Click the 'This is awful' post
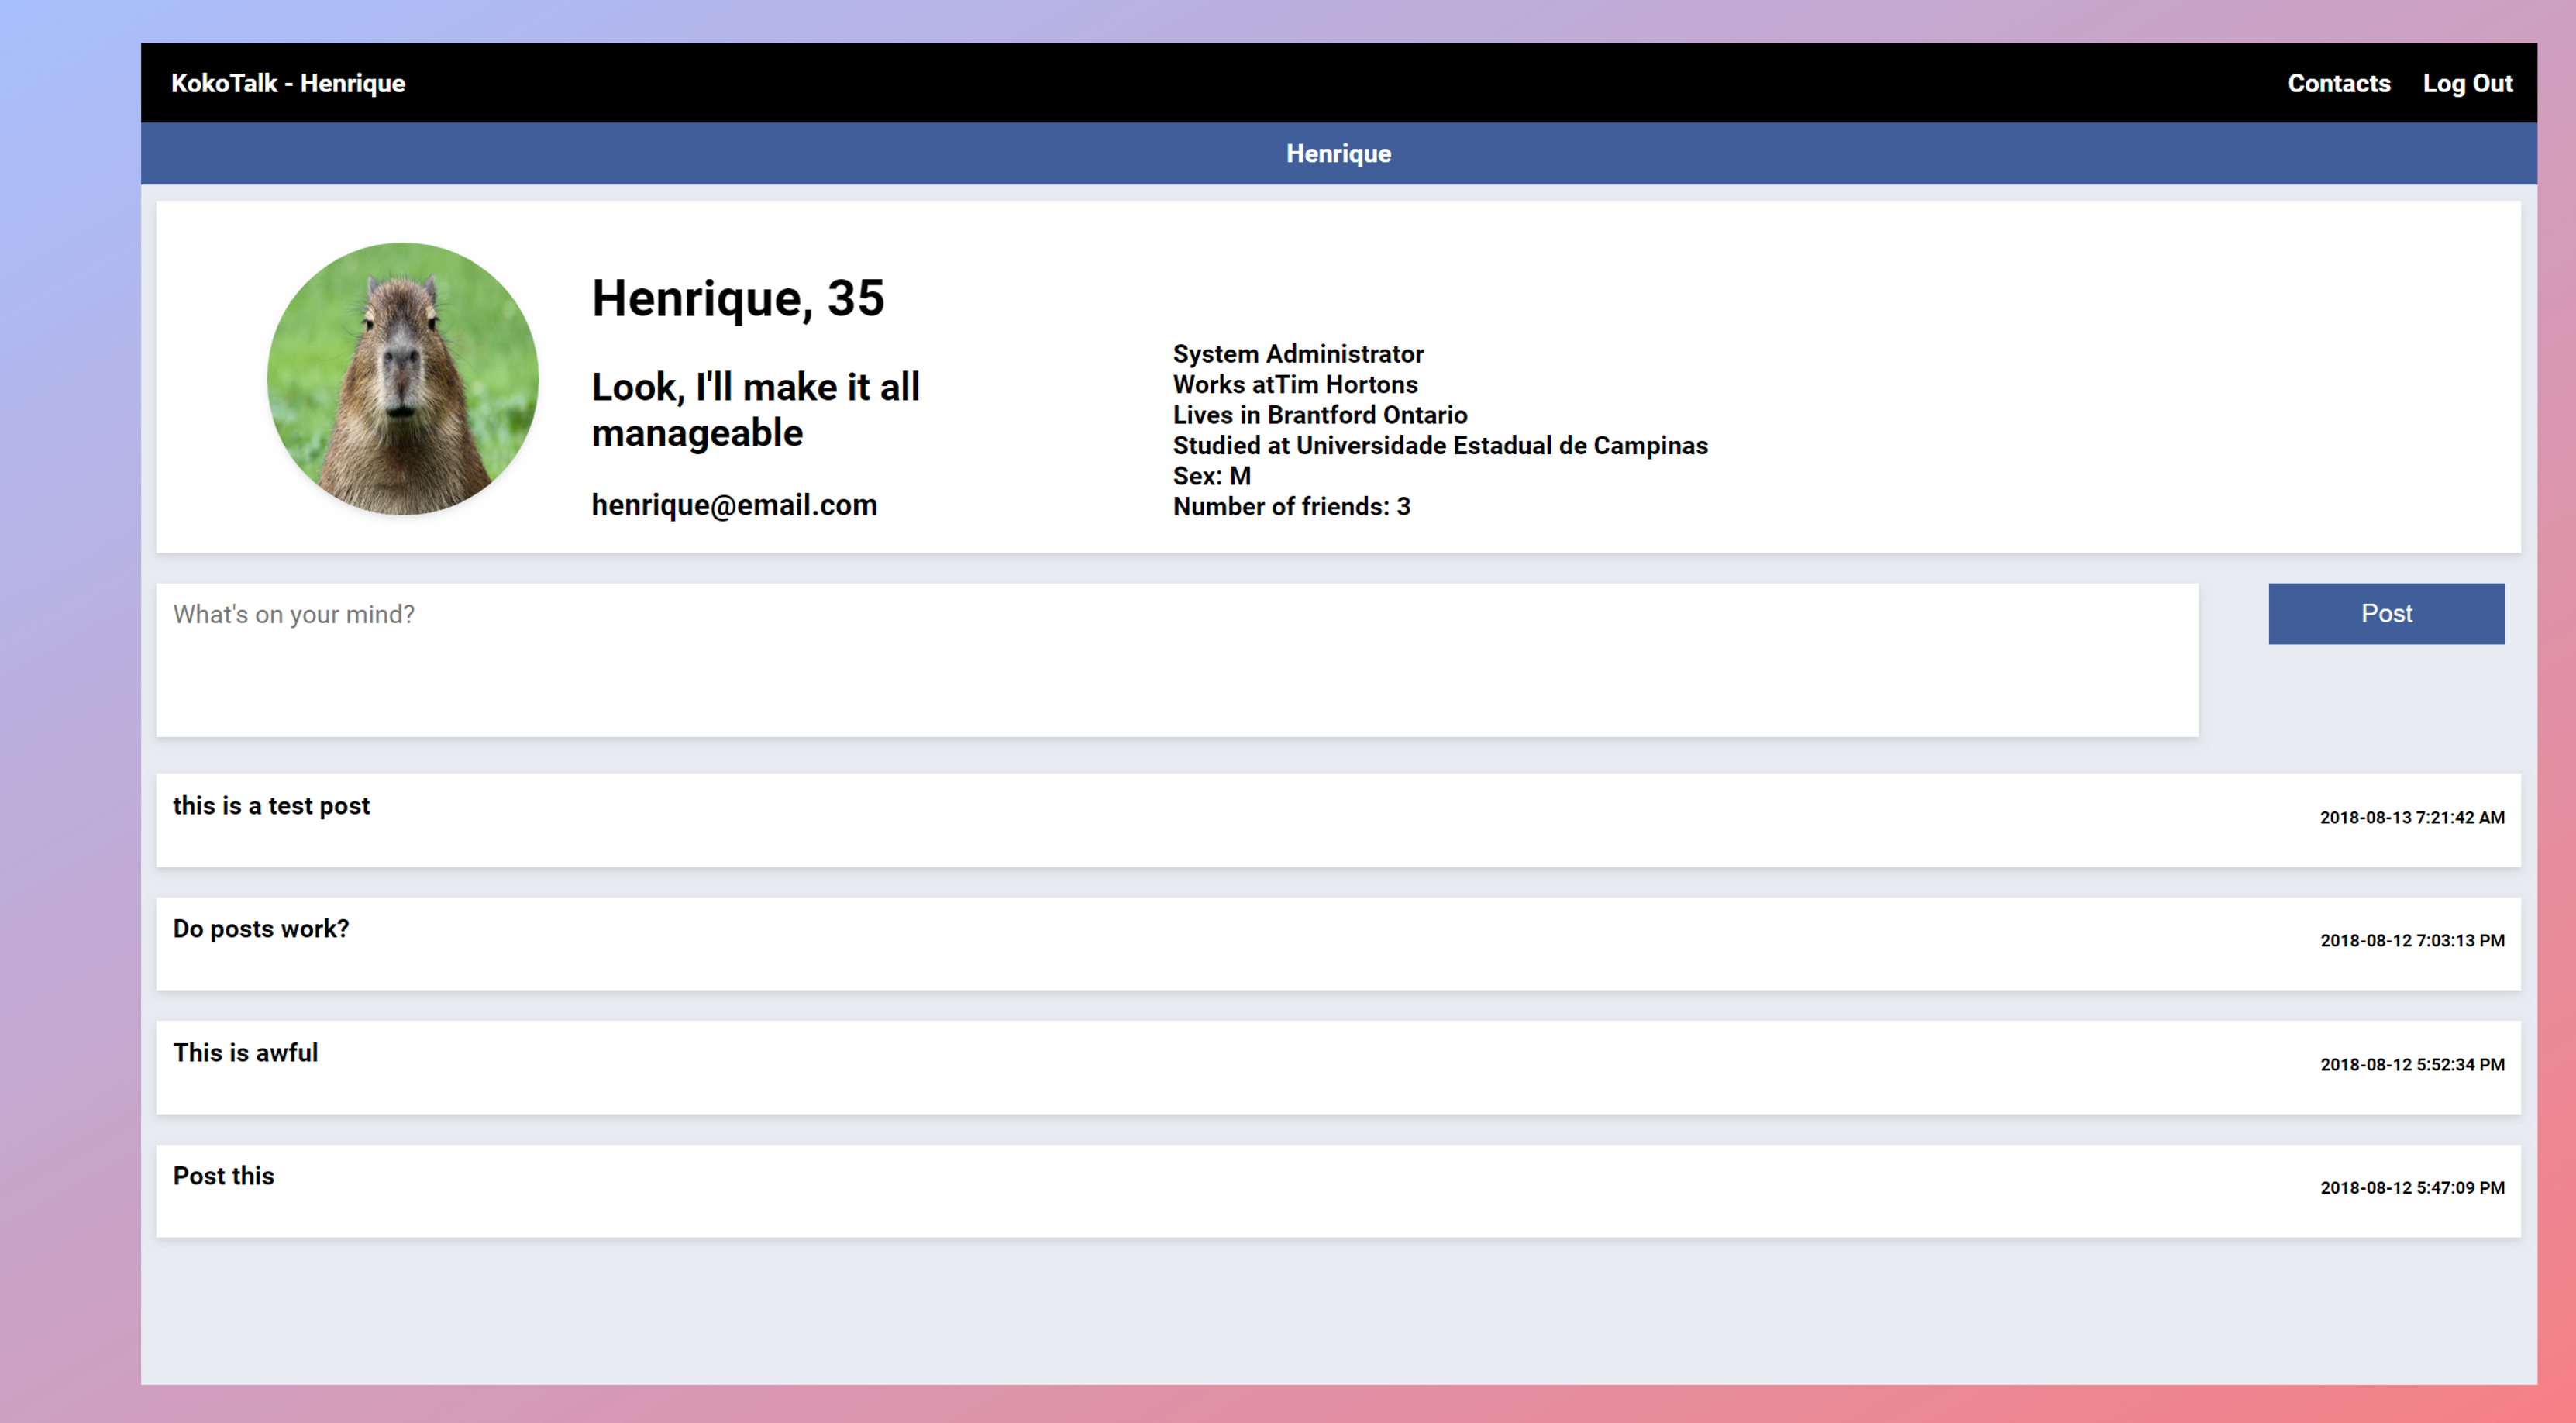Screen dimensions: 2576x1423 [x=245, y=1053]
